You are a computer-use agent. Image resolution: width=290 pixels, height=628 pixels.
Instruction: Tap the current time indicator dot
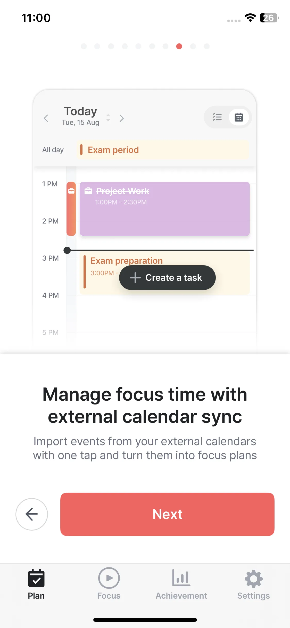(67, 250)
